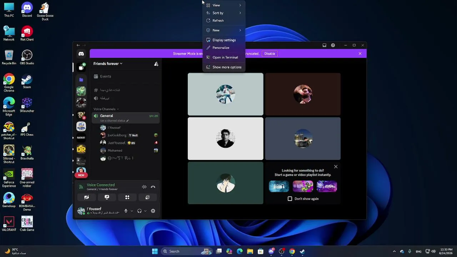Open Steam desktop shortcut
457x257 pixels.
(27, 81)
